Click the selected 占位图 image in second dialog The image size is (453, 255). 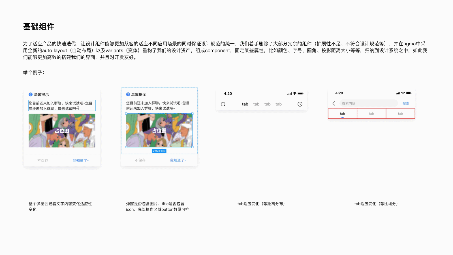point(159,130)
